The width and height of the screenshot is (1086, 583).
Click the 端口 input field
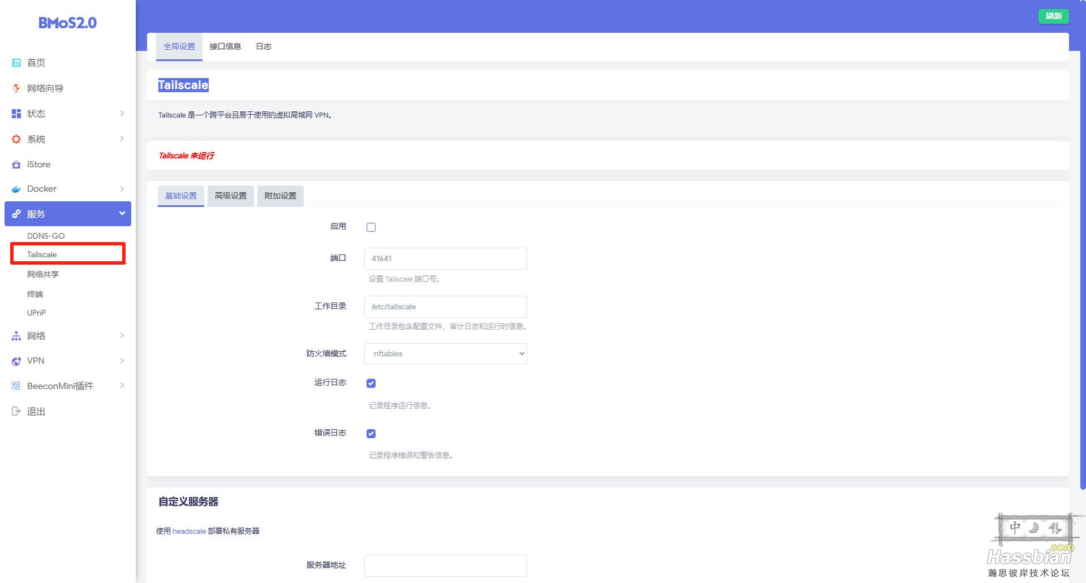446,258
